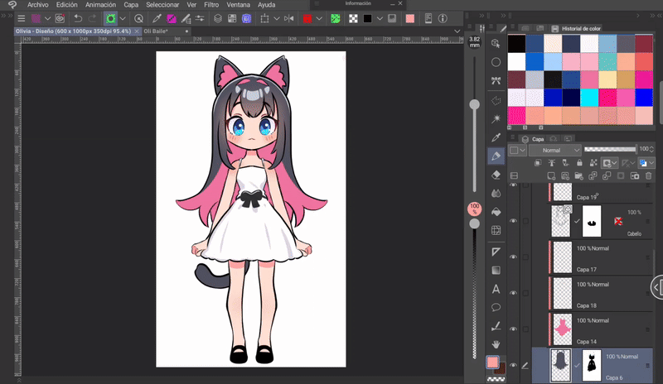This screenshot has width=663, height=384.
Task: Open the Filtro menu
Action: pyautogui.click(x=211, y=5)
